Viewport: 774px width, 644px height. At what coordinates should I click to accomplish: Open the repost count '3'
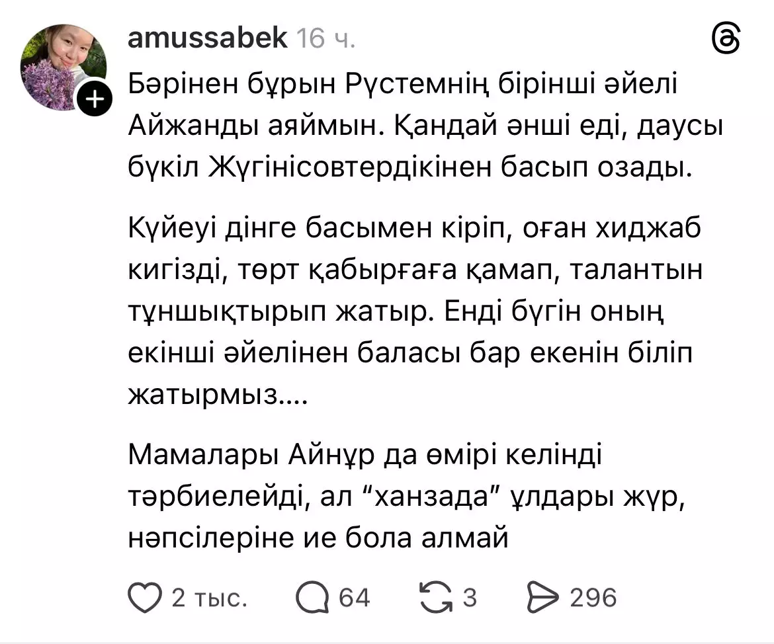[x=468, y=597]
